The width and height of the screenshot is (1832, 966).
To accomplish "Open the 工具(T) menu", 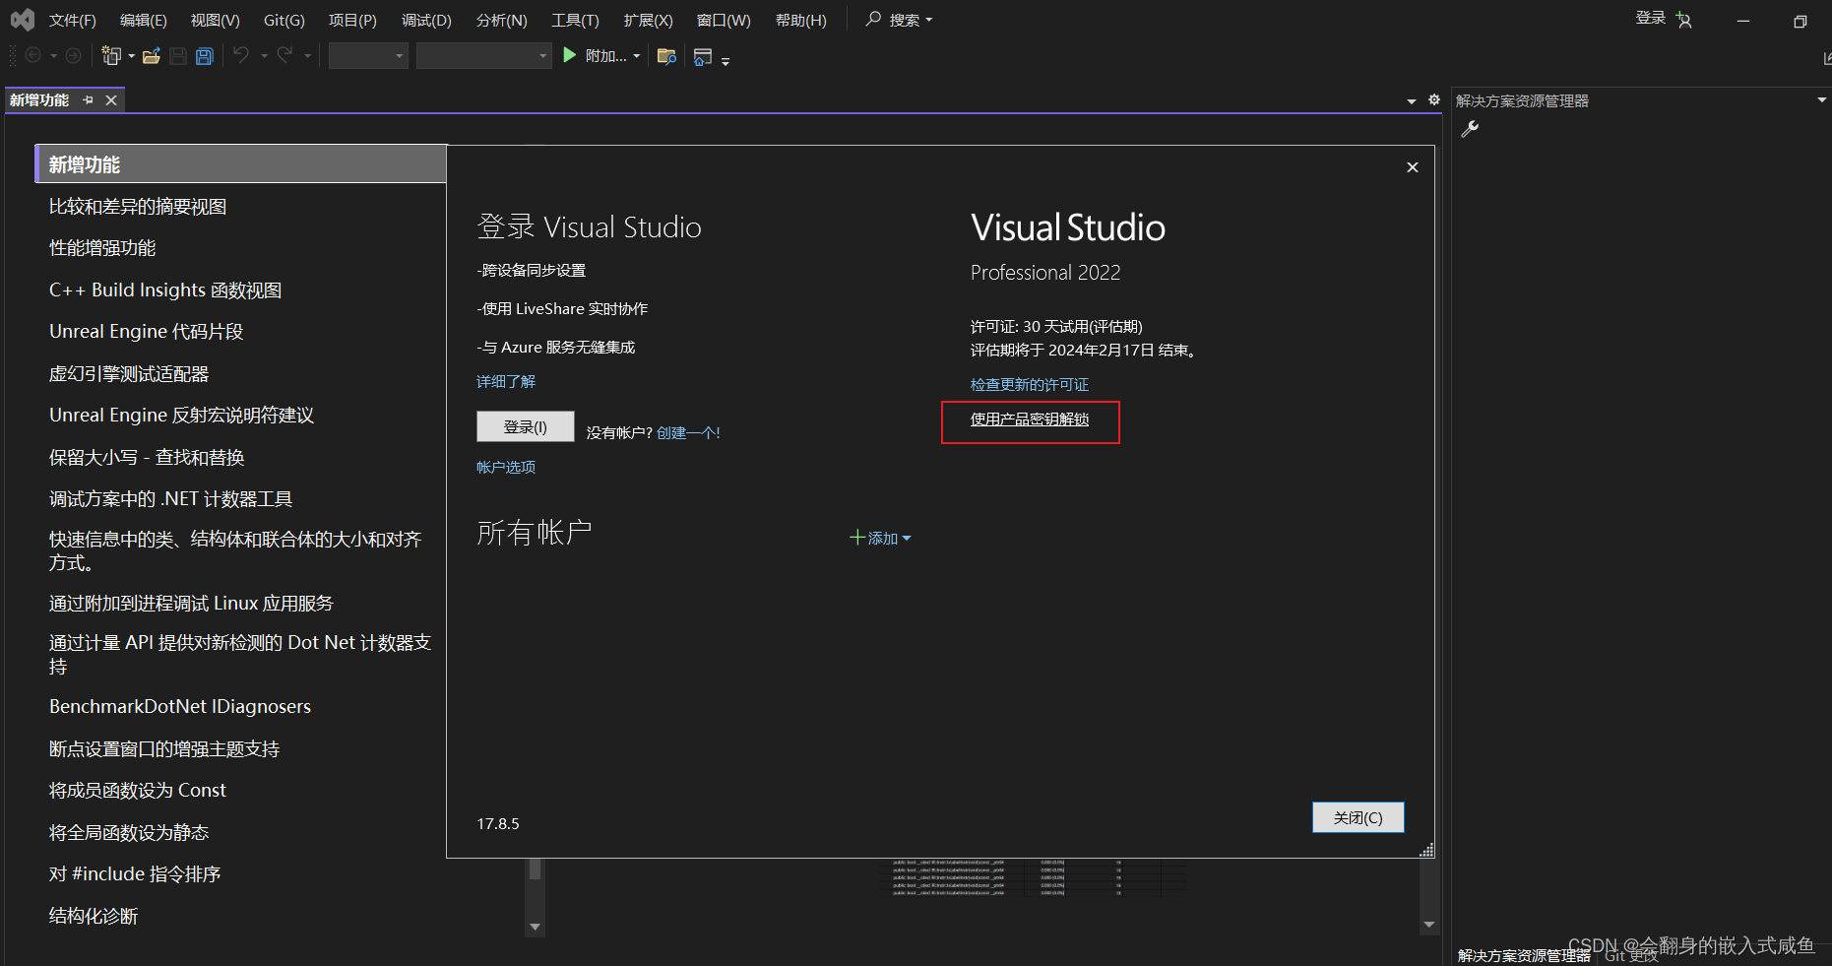I will coord(575,20).
